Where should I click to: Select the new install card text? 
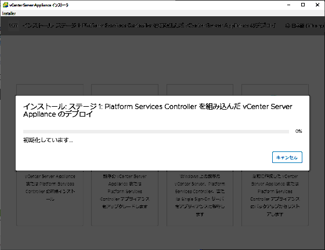coord(50,187)
